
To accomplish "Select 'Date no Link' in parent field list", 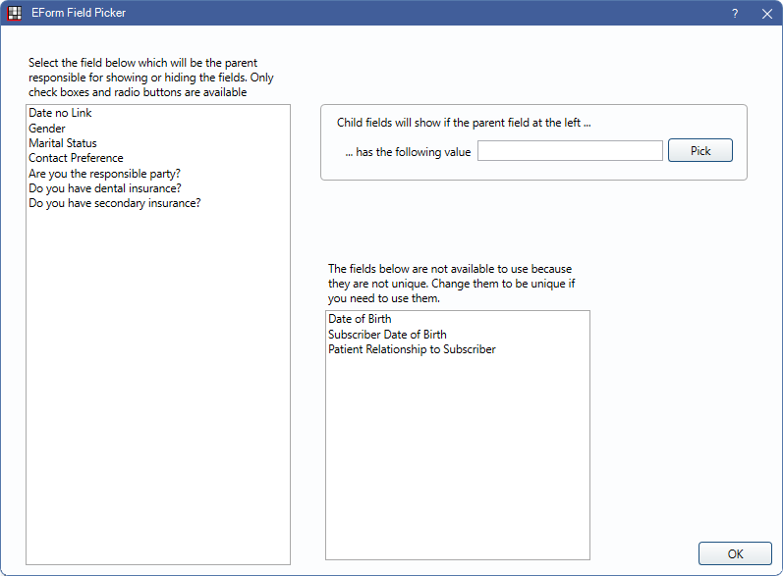I will (x=60, y=114).
